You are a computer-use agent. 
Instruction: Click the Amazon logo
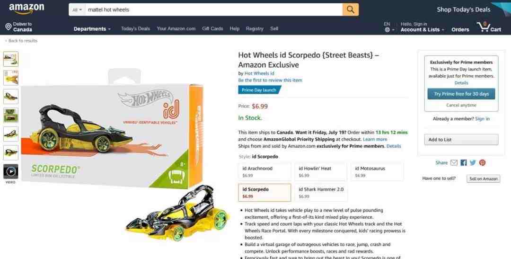26,9
